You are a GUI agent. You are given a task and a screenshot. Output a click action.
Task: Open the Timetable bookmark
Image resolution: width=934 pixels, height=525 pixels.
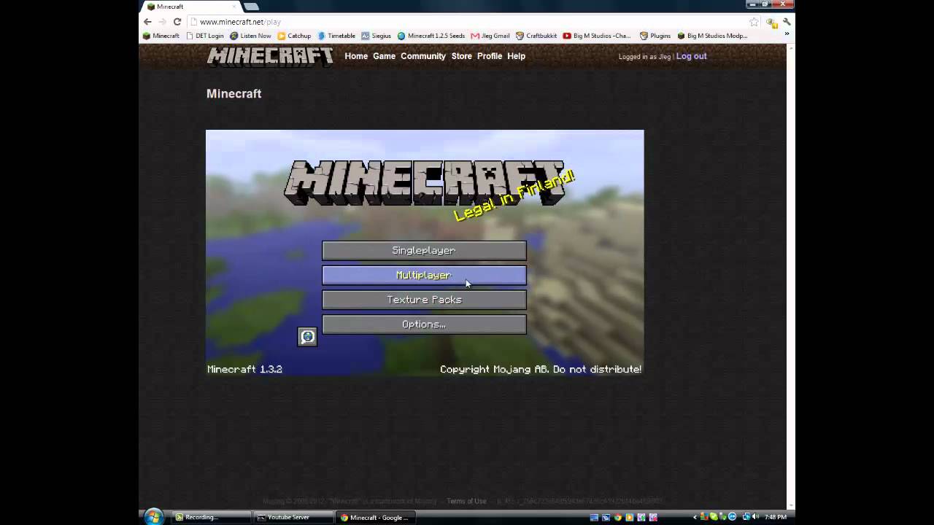coord(336,36)
